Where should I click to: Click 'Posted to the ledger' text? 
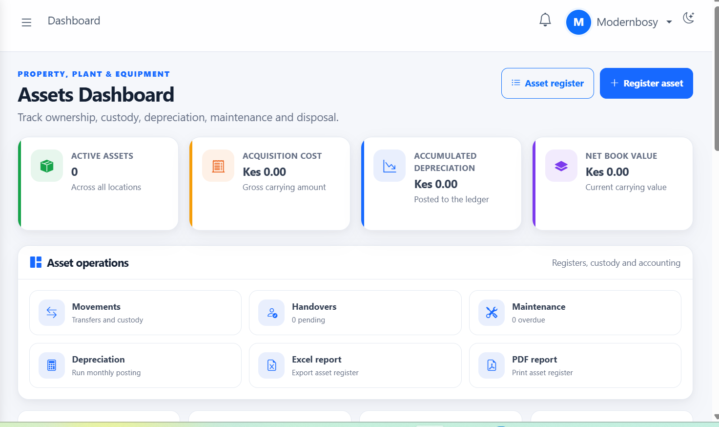451,199
